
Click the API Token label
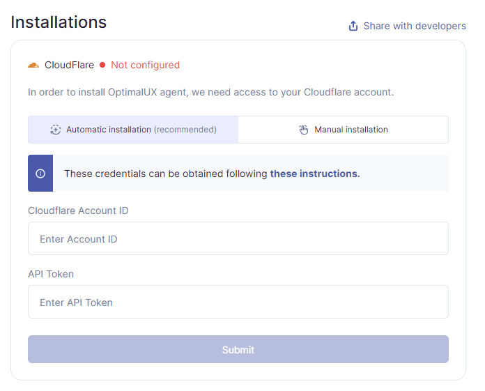click(x=51, y=274)
